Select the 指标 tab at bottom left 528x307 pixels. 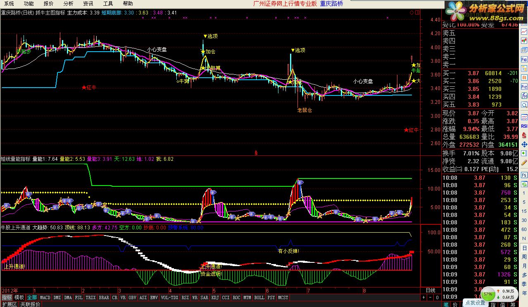[x=7, y=297]
